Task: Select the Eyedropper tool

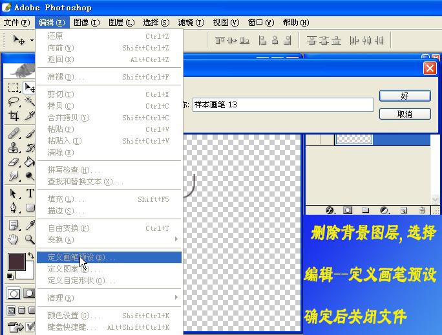Action: 30,225
